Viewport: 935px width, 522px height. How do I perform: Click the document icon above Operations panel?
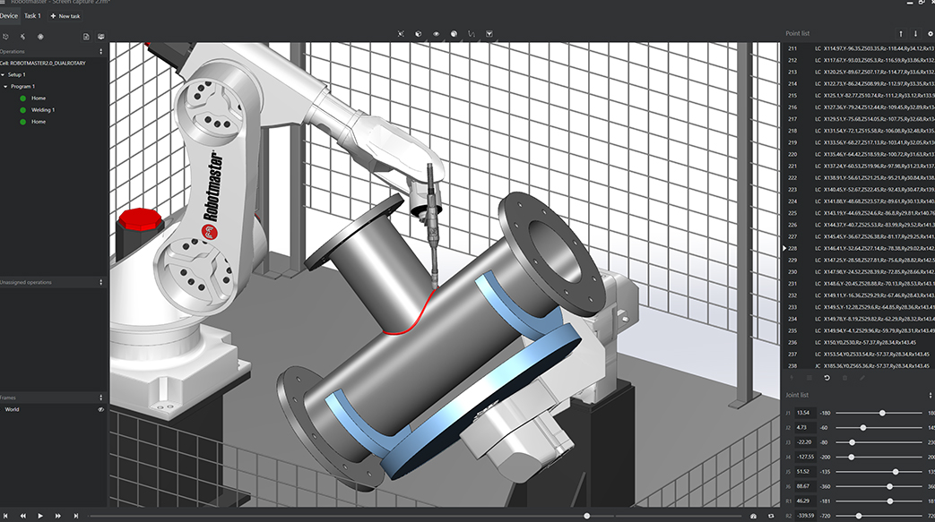[86, 37]
